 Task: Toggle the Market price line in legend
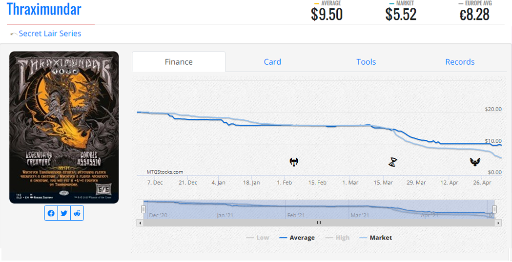coord(375,238)
